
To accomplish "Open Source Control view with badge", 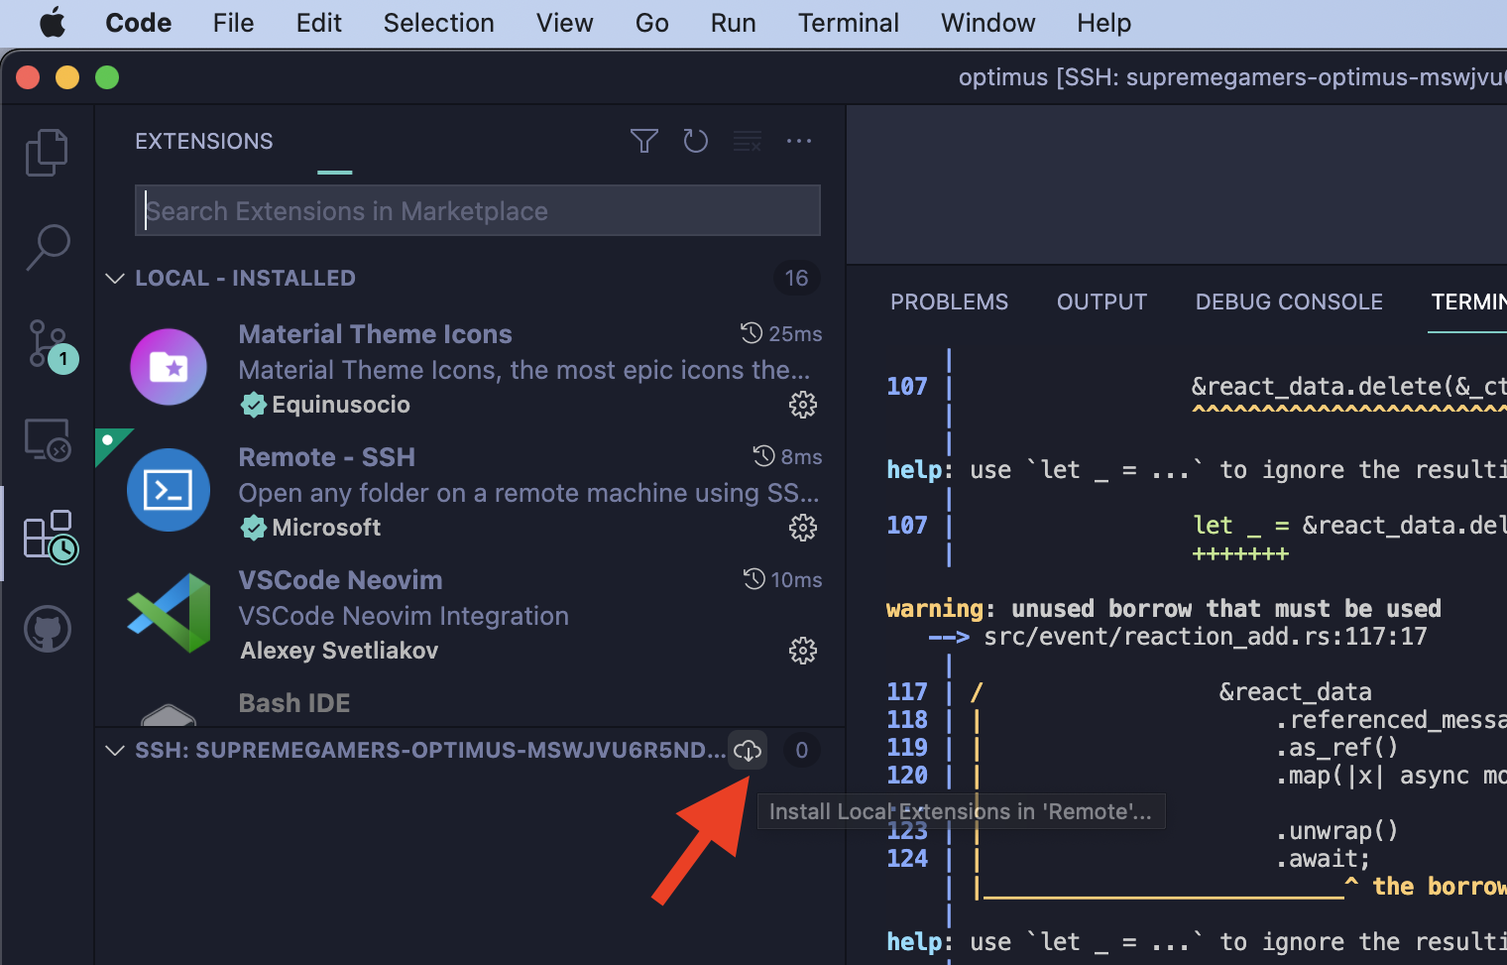I will coord(50,344).
